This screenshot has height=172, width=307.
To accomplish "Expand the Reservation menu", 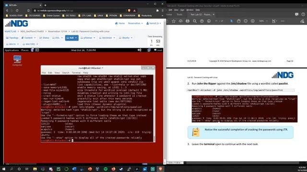I will point(135,23).
